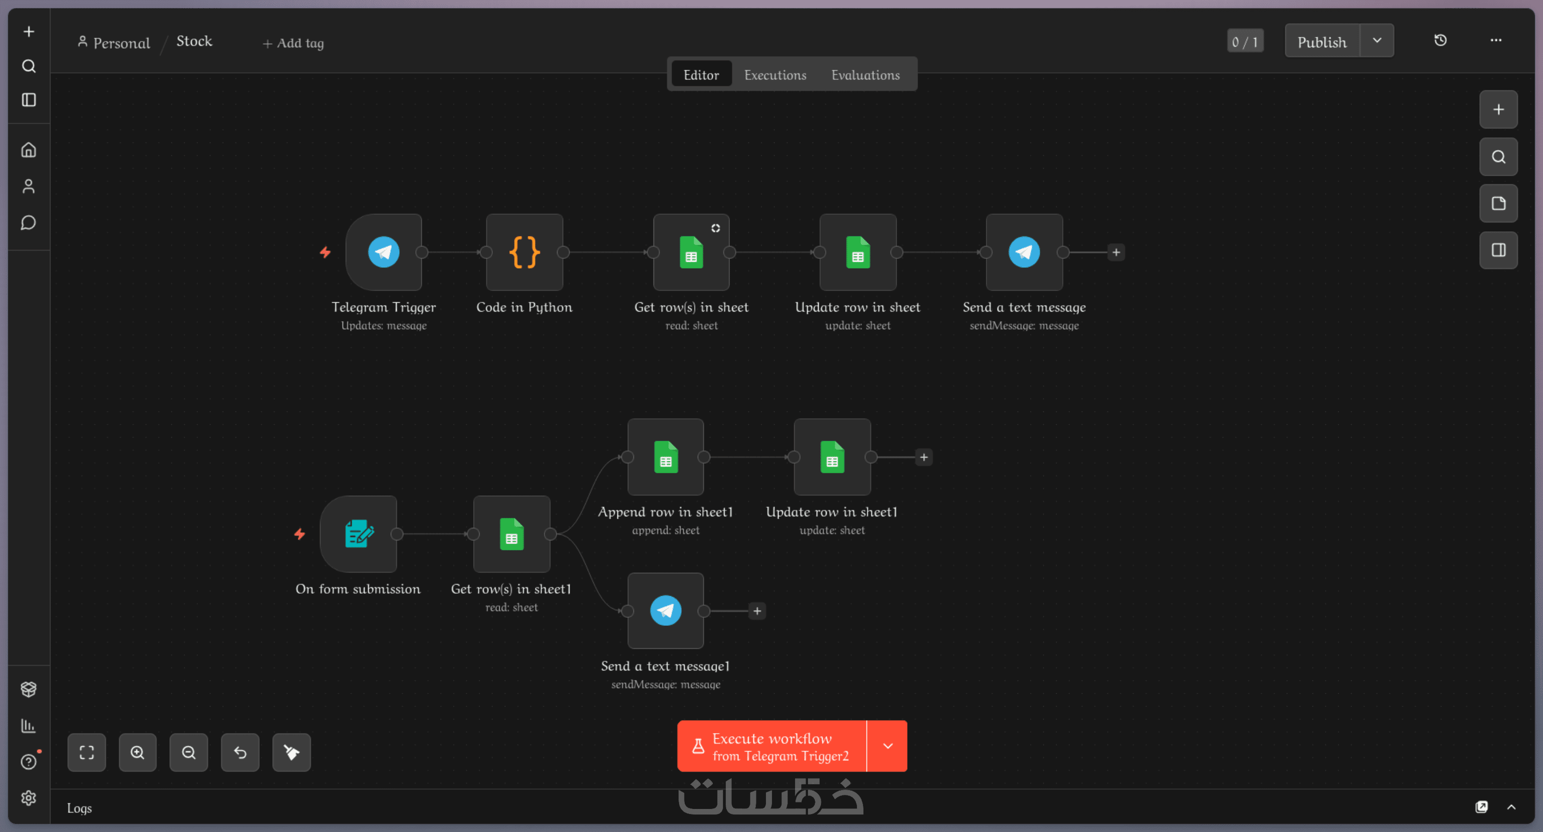Zoom in on the canvas
Image resolution: width=1543 pixels, height=832 pixels.
138,752
